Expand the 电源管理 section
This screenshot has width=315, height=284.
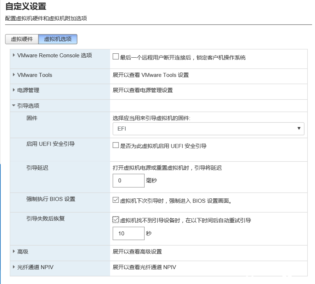(14, 90)
